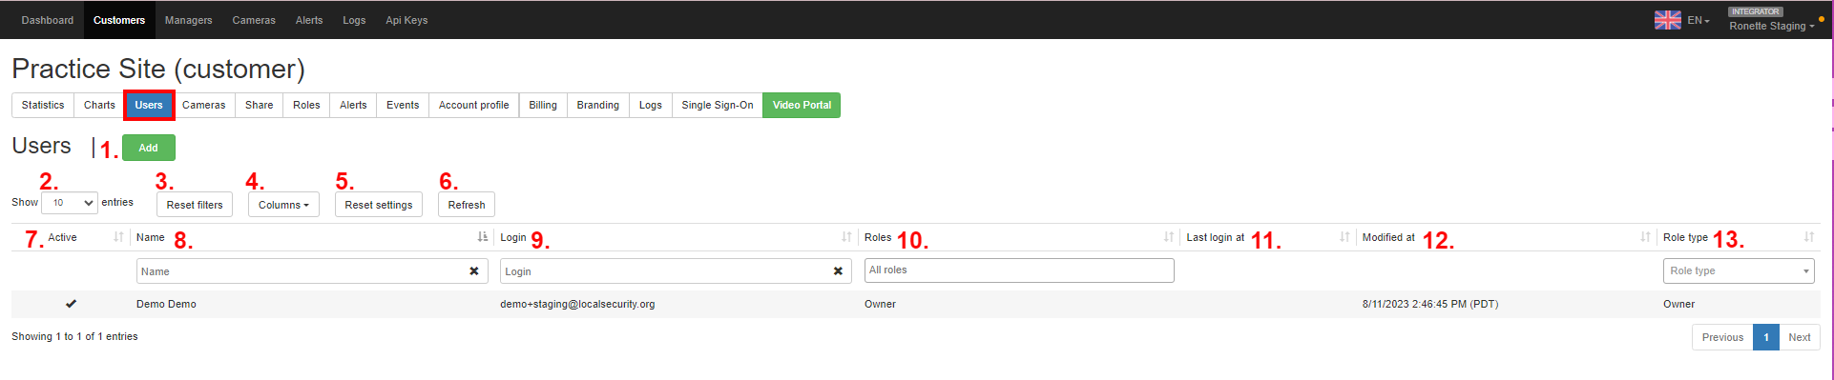Open the Ronette Staging account menu
Screen dimensions: 1834x380
(x=1772, y=26)
